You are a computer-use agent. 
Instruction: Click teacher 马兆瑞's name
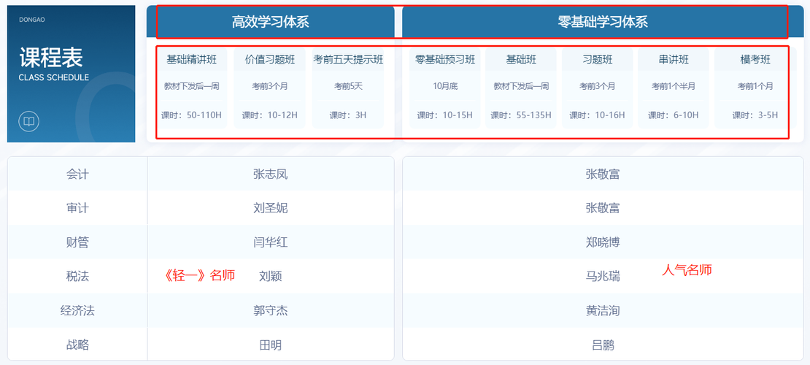click(x=602, y=276)
